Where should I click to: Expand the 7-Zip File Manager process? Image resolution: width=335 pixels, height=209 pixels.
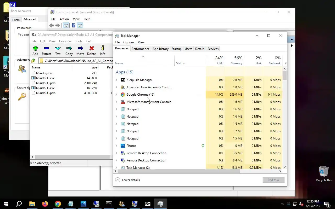point(116,80)
